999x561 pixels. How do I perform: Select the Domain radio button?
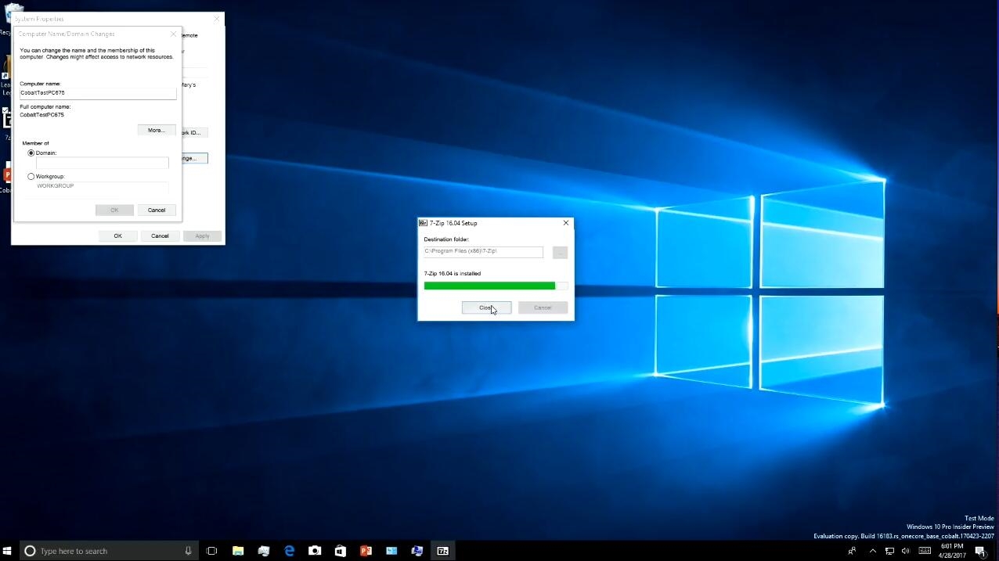point(31,153)
